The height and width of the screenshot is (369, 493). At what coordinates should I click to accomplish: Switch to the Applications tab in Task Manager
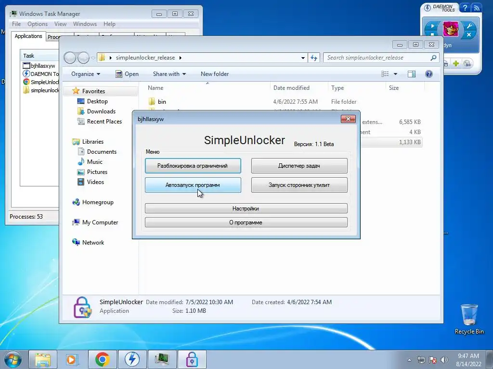[28, 36]
